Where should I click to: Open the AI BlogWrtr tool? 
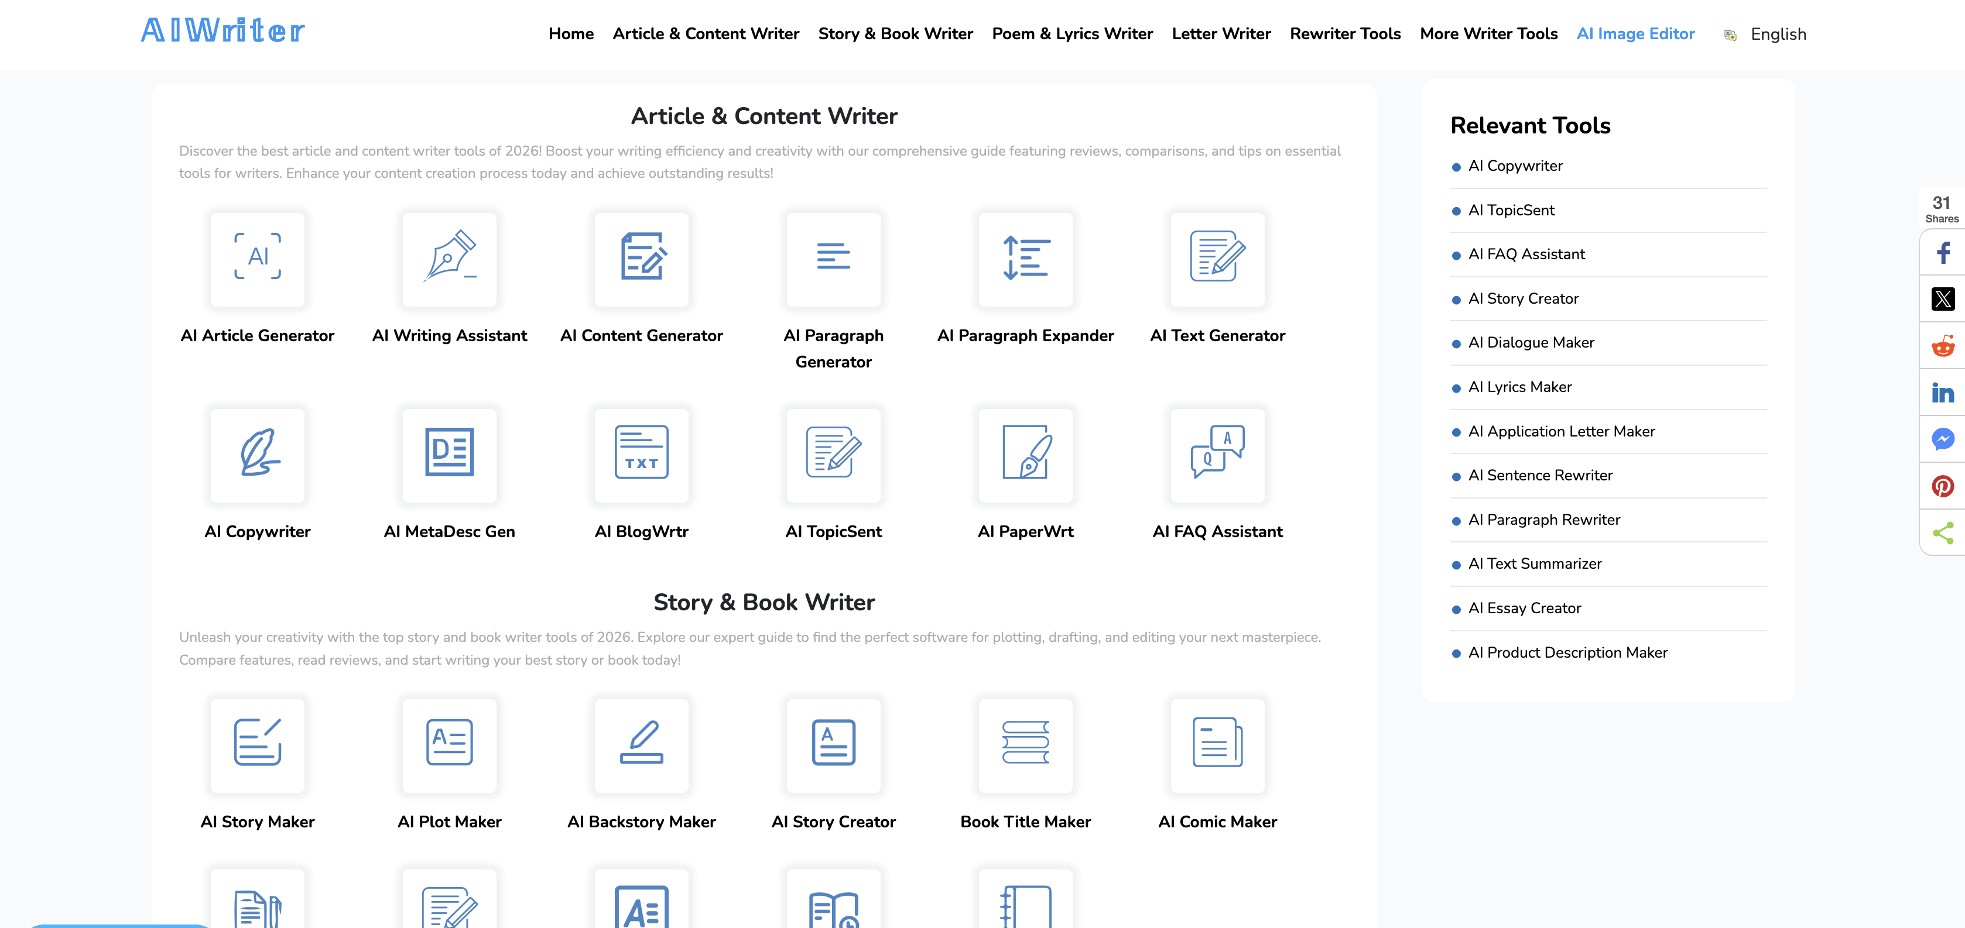(642, 455)
